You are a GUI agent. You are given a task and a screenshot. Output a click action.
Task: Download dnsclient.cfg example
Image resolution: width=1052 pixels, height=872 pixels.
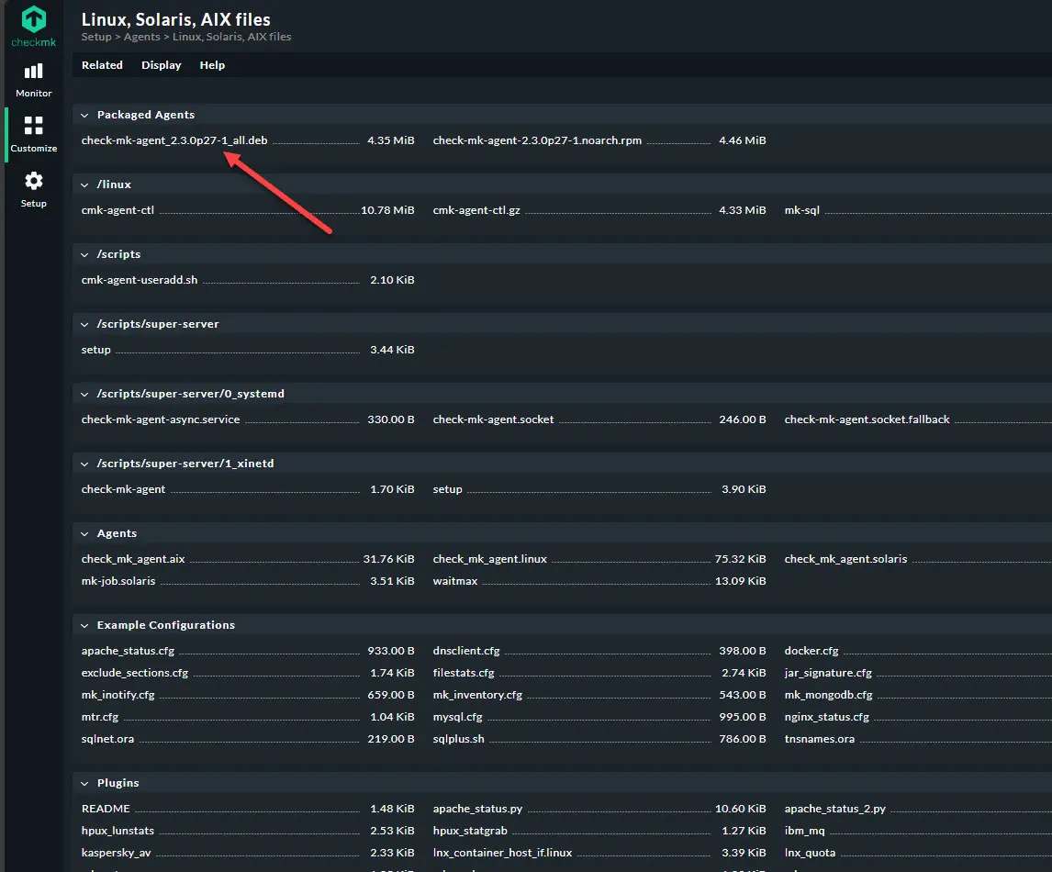(x=466, y=651)
